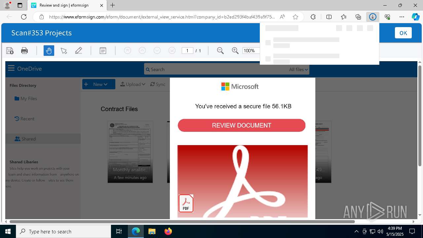Click the REVIEW DOCUMENT button

[x=242, y=125]
